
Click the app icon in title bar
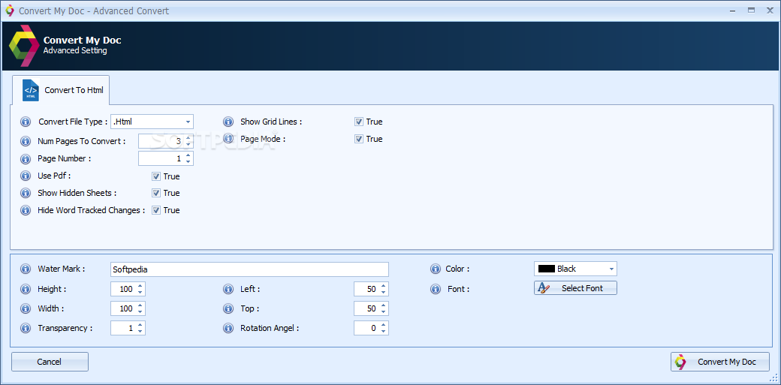click(x=10, y=11)
